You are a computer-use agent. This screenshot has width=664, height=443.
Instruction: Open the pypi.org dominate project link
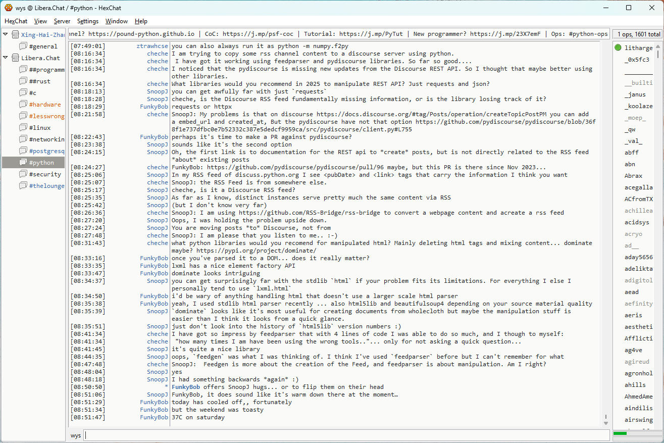pos(257,251)
